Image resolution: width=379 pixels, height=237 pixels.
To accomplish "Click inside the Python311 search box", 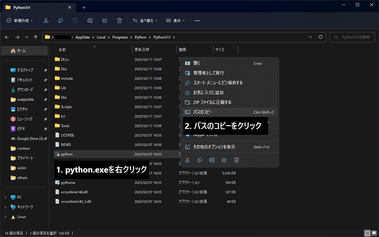I will coord(352,37).
